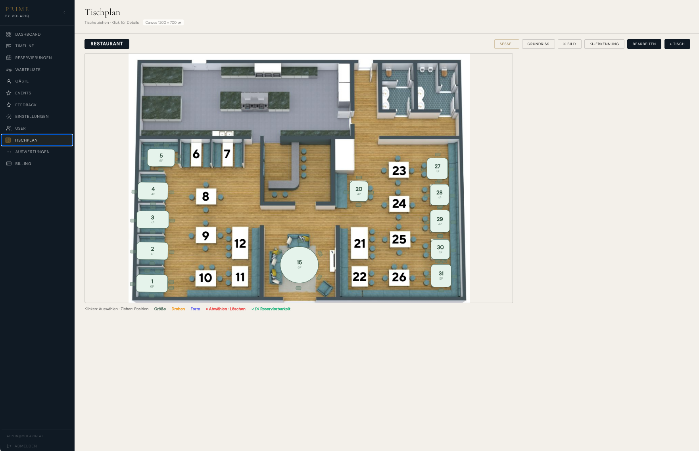Select table 27 on the plan
This screenshot has width=699, height=451.
438,168
